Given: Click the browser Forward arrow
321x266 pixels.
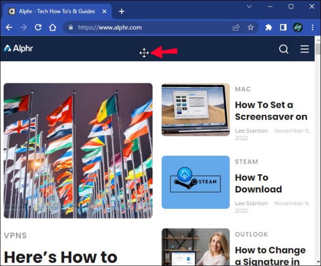Looking at the screenshot, I should 24,27.
